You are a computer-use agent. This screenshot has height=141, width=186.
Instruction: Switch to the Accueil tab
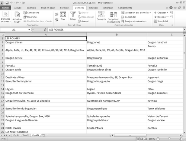[18, 8]
